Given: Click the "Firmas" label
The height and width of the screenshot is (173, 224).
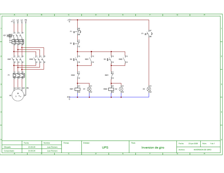Looking at the screenshot, I should click(66, 143).
